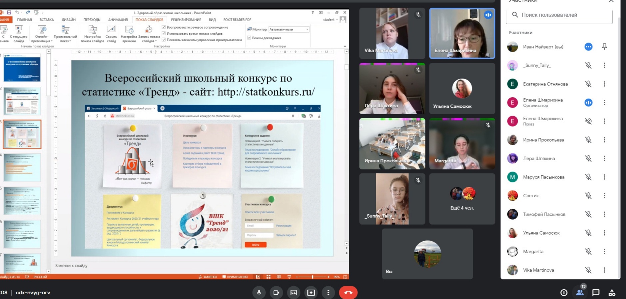The height and width of the screenshot is (299, 626).
Task: Open options menu for Светик
Action: [604, 196]
